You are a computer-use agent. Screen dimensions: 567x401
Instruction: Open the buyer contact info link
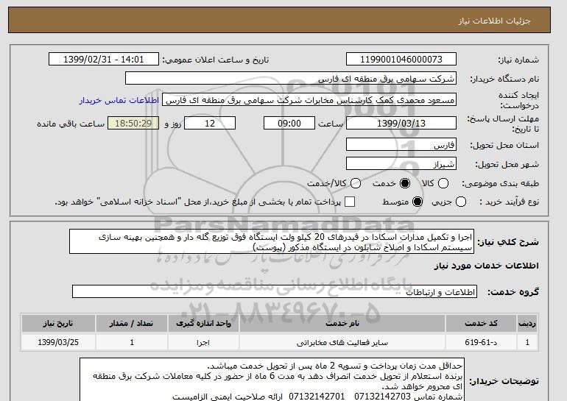coord(119,100)
